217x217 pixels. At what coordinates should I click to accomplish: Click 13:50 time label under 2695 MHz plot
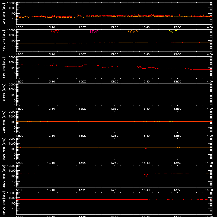(177, 136)
